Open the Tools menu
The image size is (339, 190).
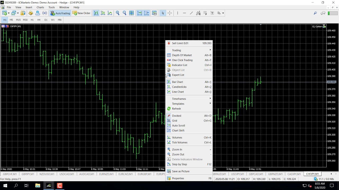[x=52, y=7]
